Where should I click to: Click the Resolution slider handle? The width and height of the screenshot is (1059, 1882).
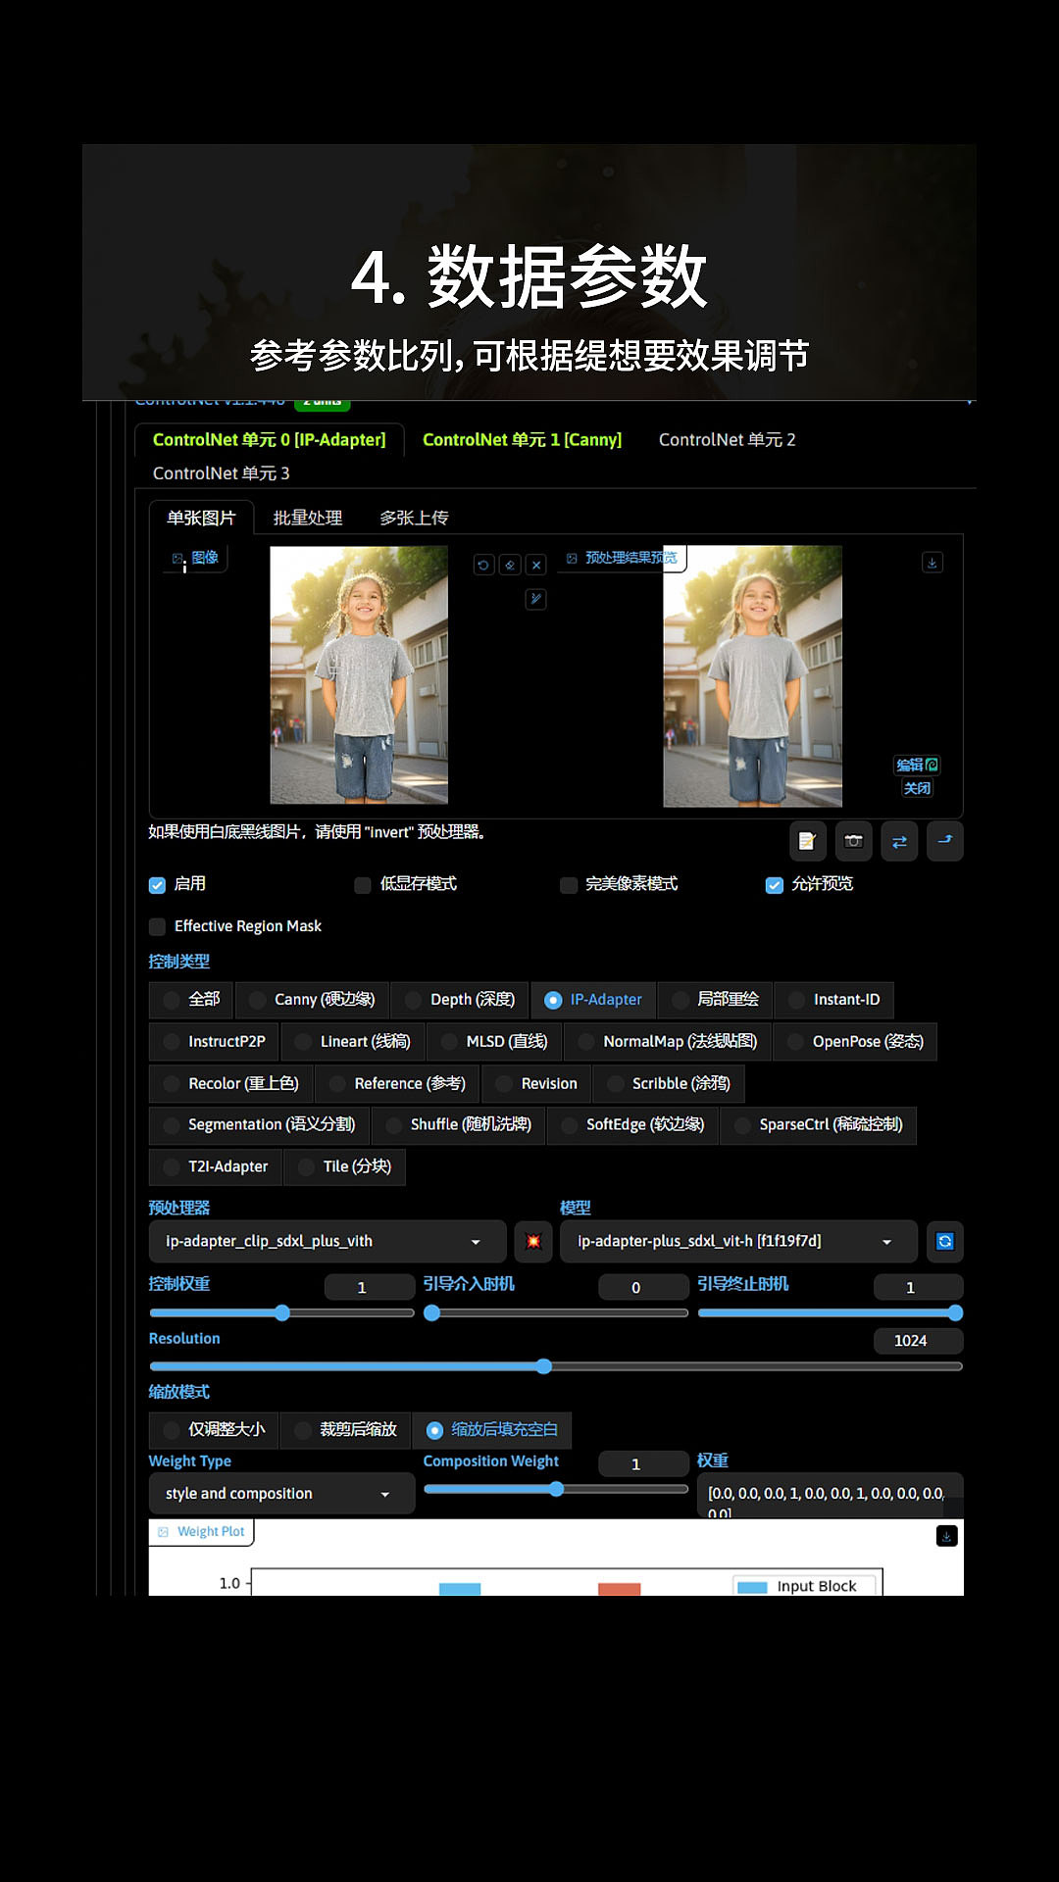tap(544, 1366)
